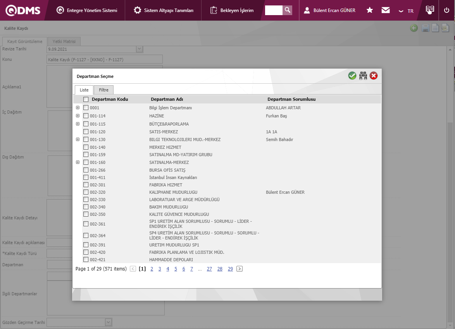The image size is (455, 329).
Task: Open the TR language dropdown
Action: click(406, 11)
